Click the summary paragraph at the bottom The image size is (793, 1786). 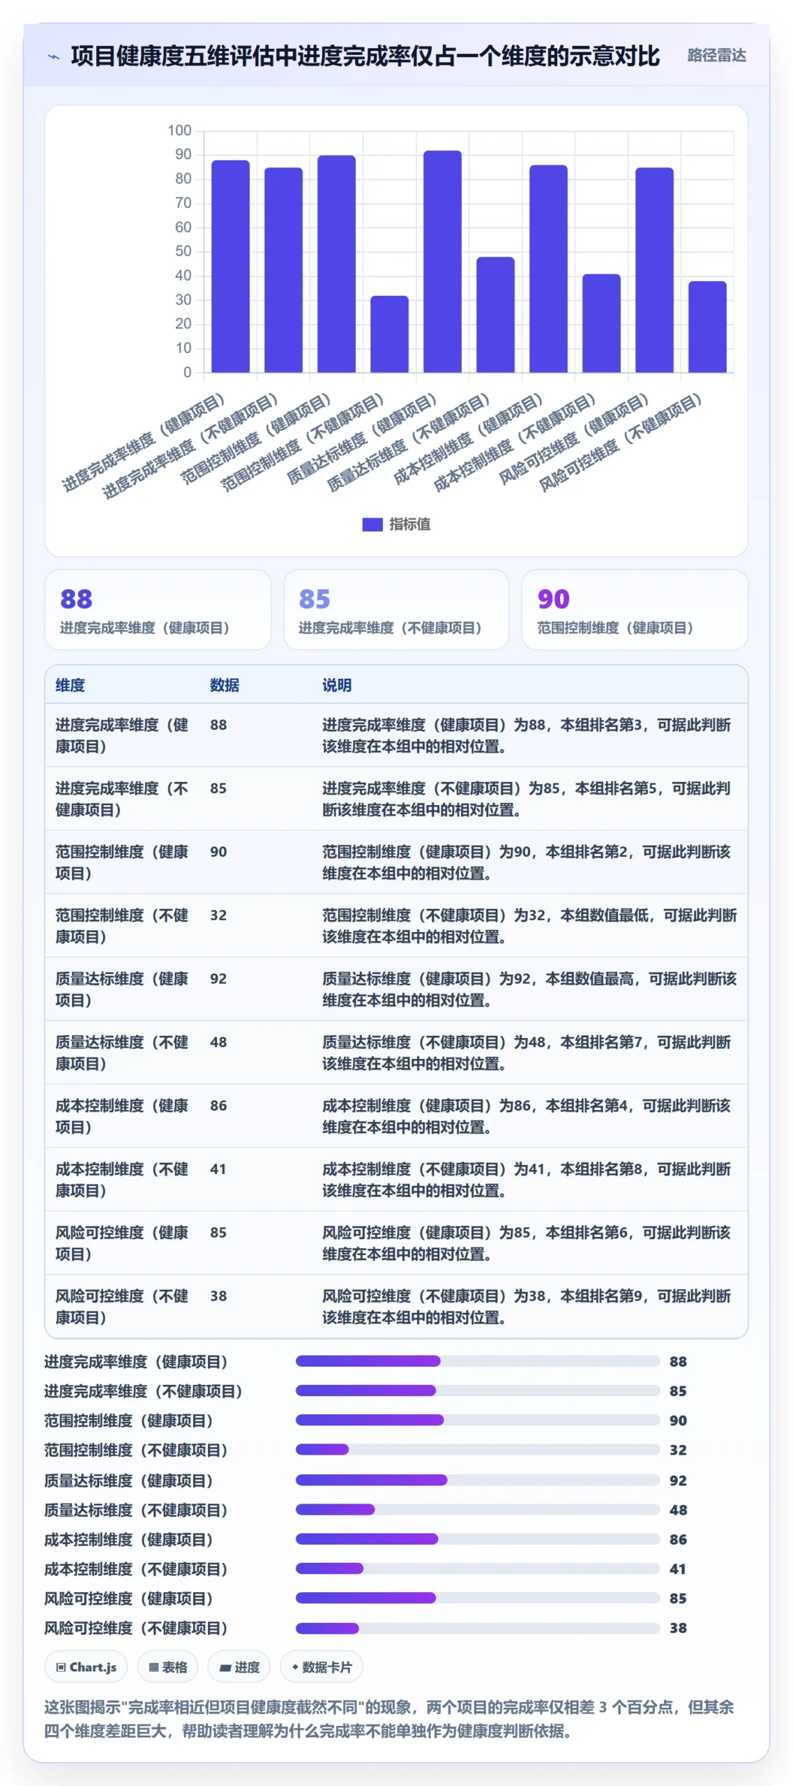pos(389,1718)
